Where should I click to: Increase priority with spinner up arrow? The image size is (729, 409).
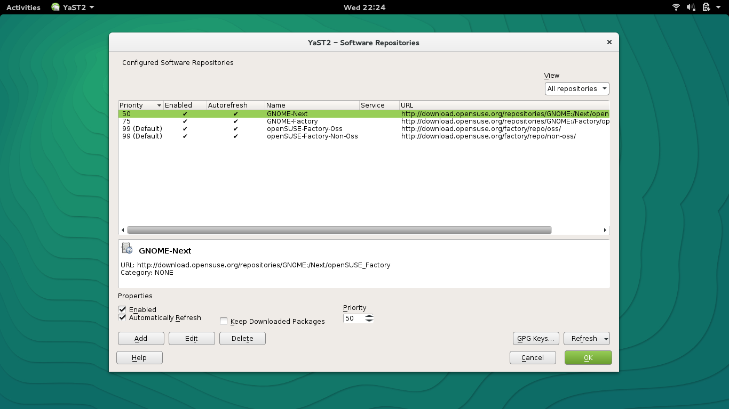369,316
